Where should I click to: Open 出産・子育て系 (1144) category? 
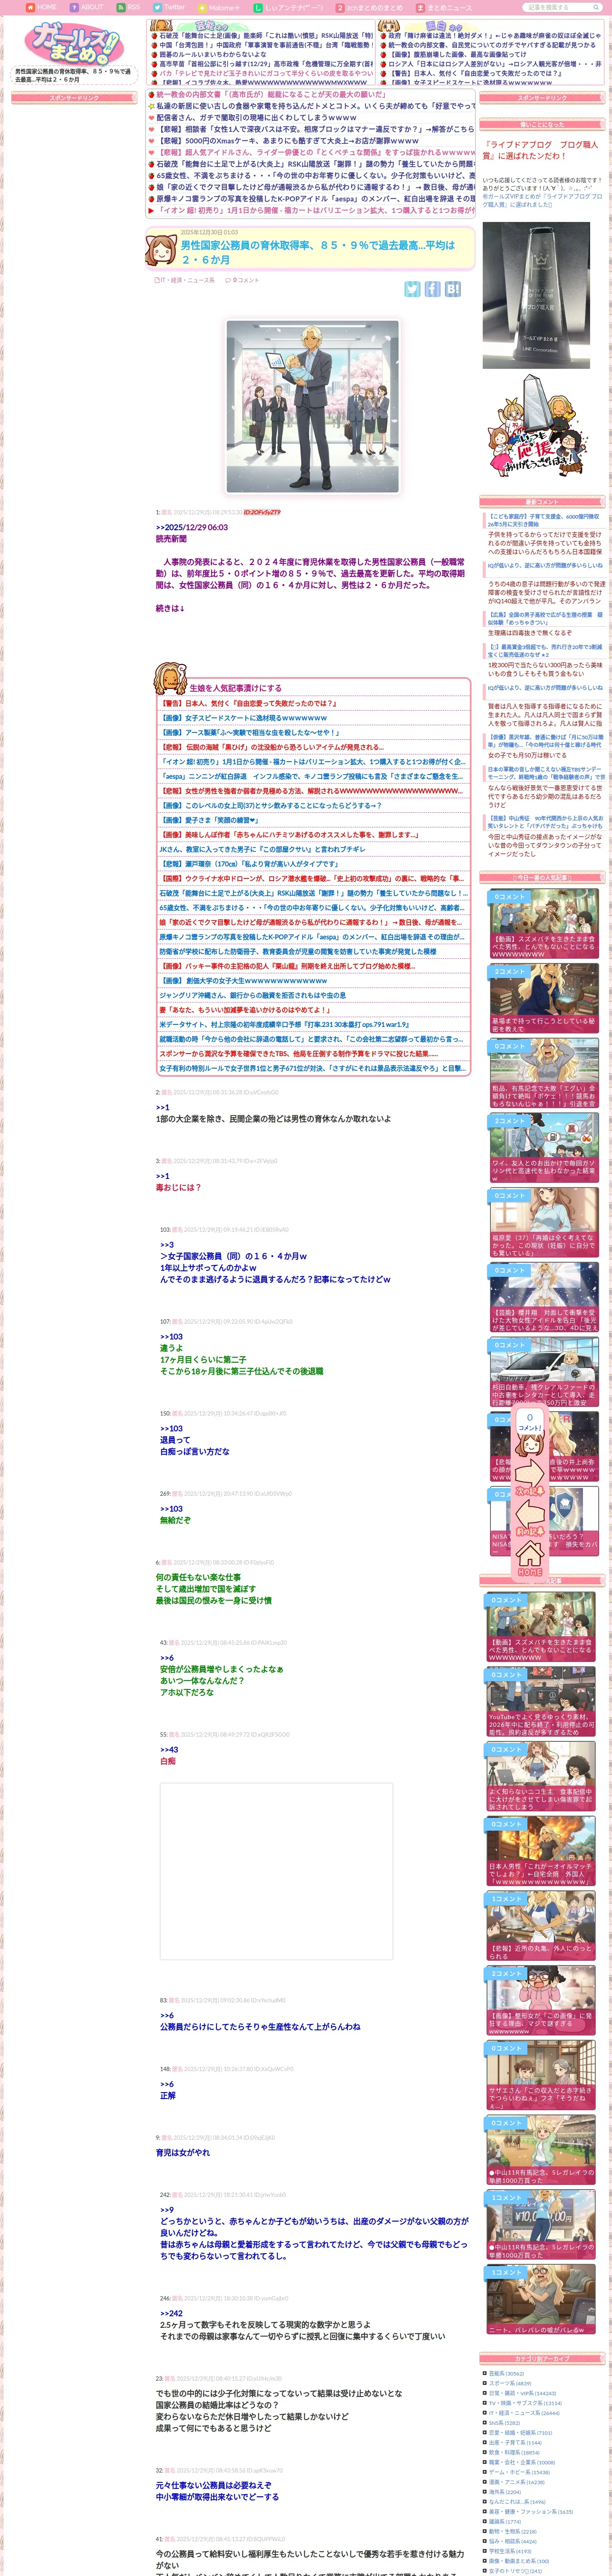pyautogui.click(x=515, y=2442)
